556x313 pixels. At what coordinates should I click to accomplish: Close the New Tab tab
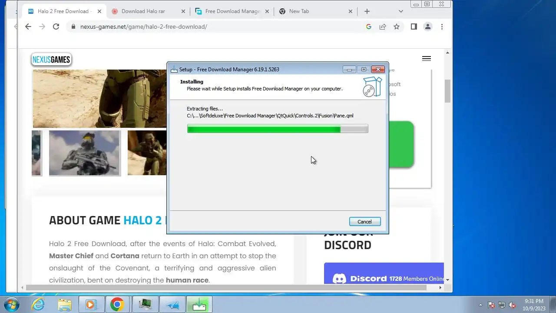pos(351,11)
